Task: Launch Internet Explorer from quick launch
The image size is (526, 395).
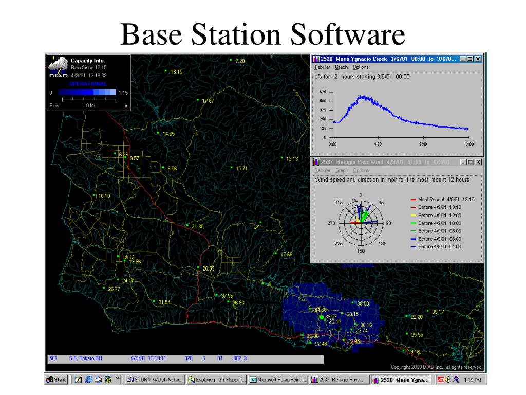Action: [88, 380]
